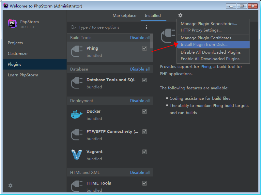
Task: Select Manage Plugin Certificates
Action: click(x=213, y=38)
